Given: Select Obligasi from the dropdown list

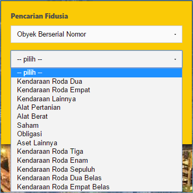Looking at the screenshot, I should (x=96, y=134).
